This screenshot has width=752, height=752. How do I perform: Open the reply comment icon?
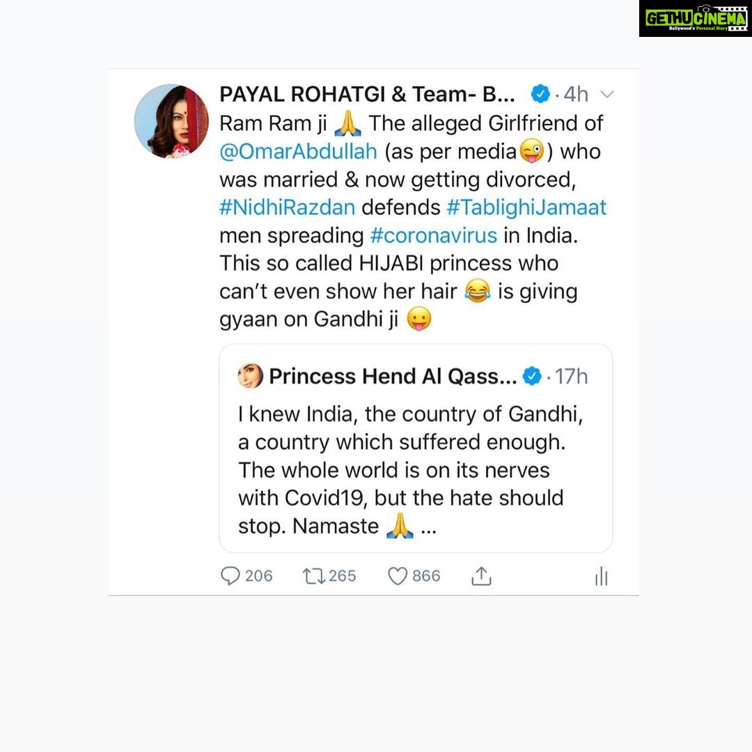click(230, 576)
